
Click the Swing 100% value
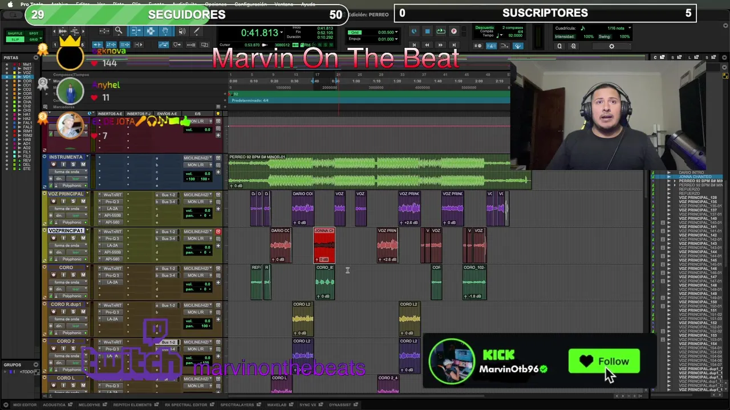(624, 36)
